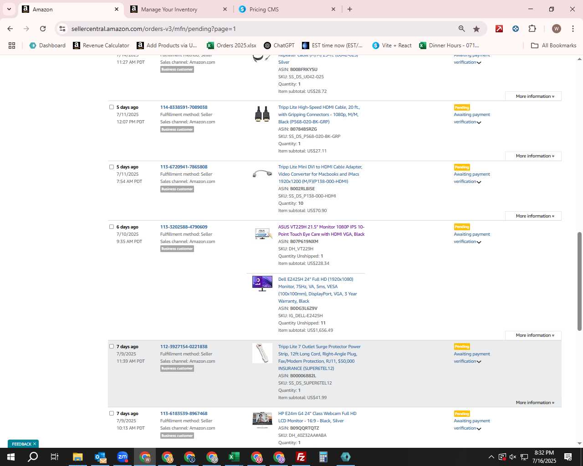
Task: Open the red arrow browser extension
Action: [499, 29]
